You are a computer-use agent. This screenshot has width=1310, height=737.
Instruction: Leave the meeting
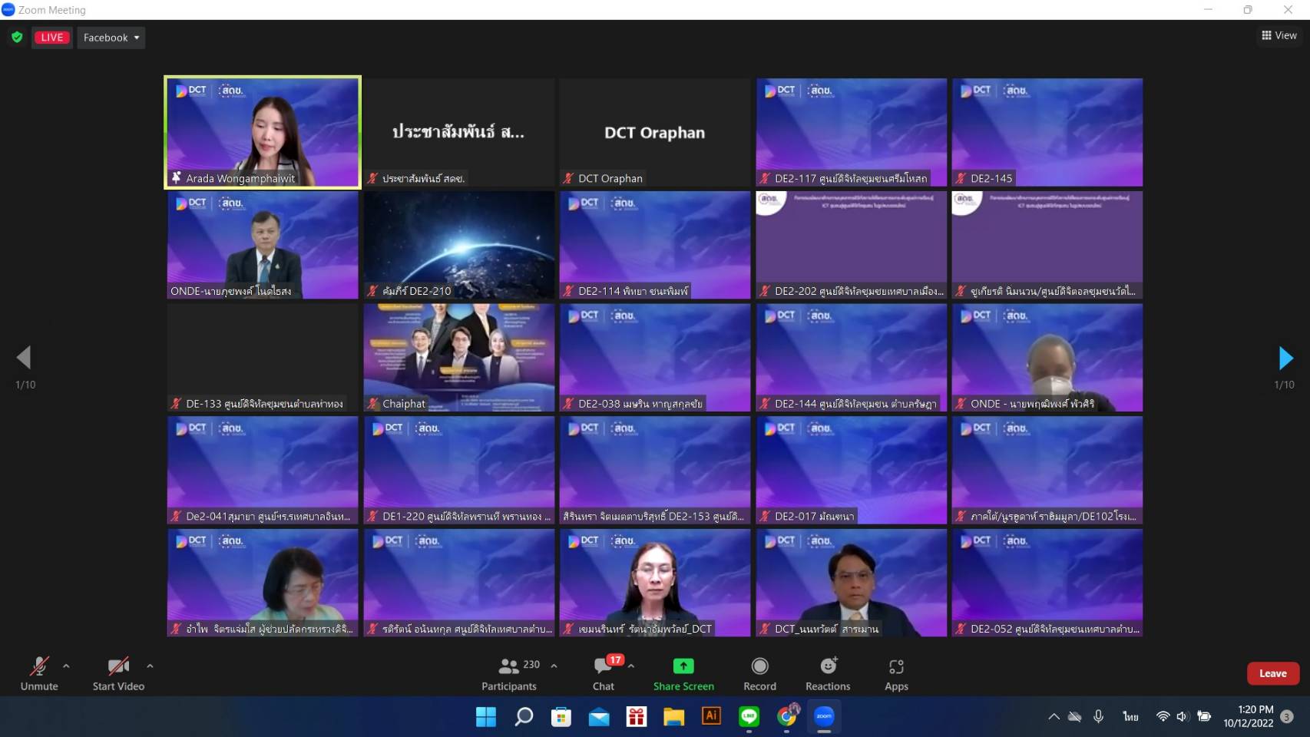[1272, 673]
